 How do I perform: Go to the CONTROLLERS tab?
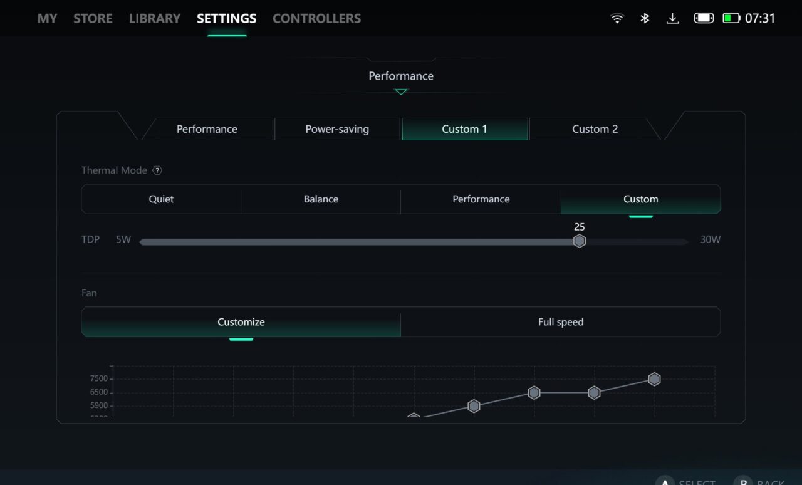tap(316, 18)
